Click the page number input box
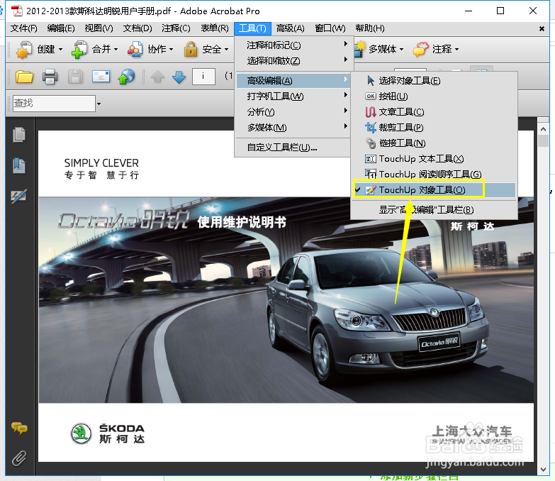555x481 pixels. tap(203, 77)
